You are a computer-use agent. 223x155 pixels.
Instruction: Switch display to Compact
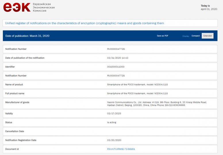tap(195, 36)
